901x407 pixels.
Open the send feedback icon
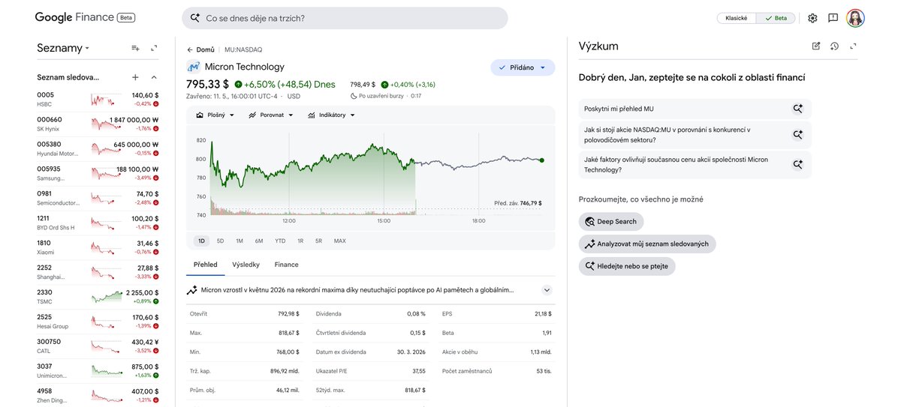833,18
